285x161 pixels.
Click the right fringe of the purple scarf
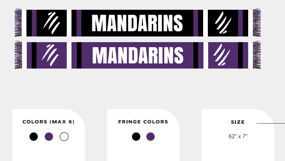[257, 55]
